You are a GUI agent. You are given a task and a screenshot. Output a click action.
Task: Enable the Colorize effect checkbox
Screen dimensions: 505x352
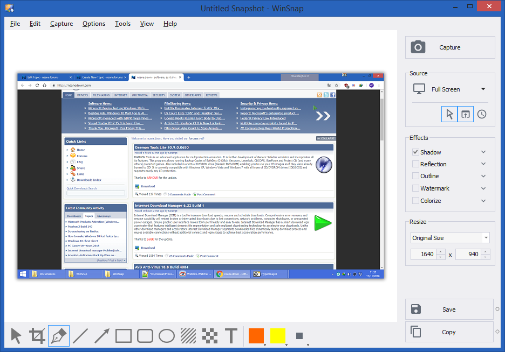point(415,200)
